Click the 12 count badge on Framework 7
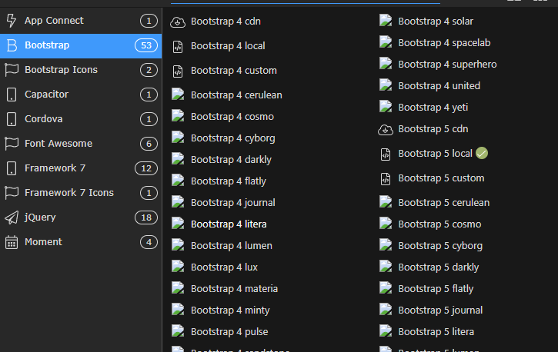 click(146, 168)
